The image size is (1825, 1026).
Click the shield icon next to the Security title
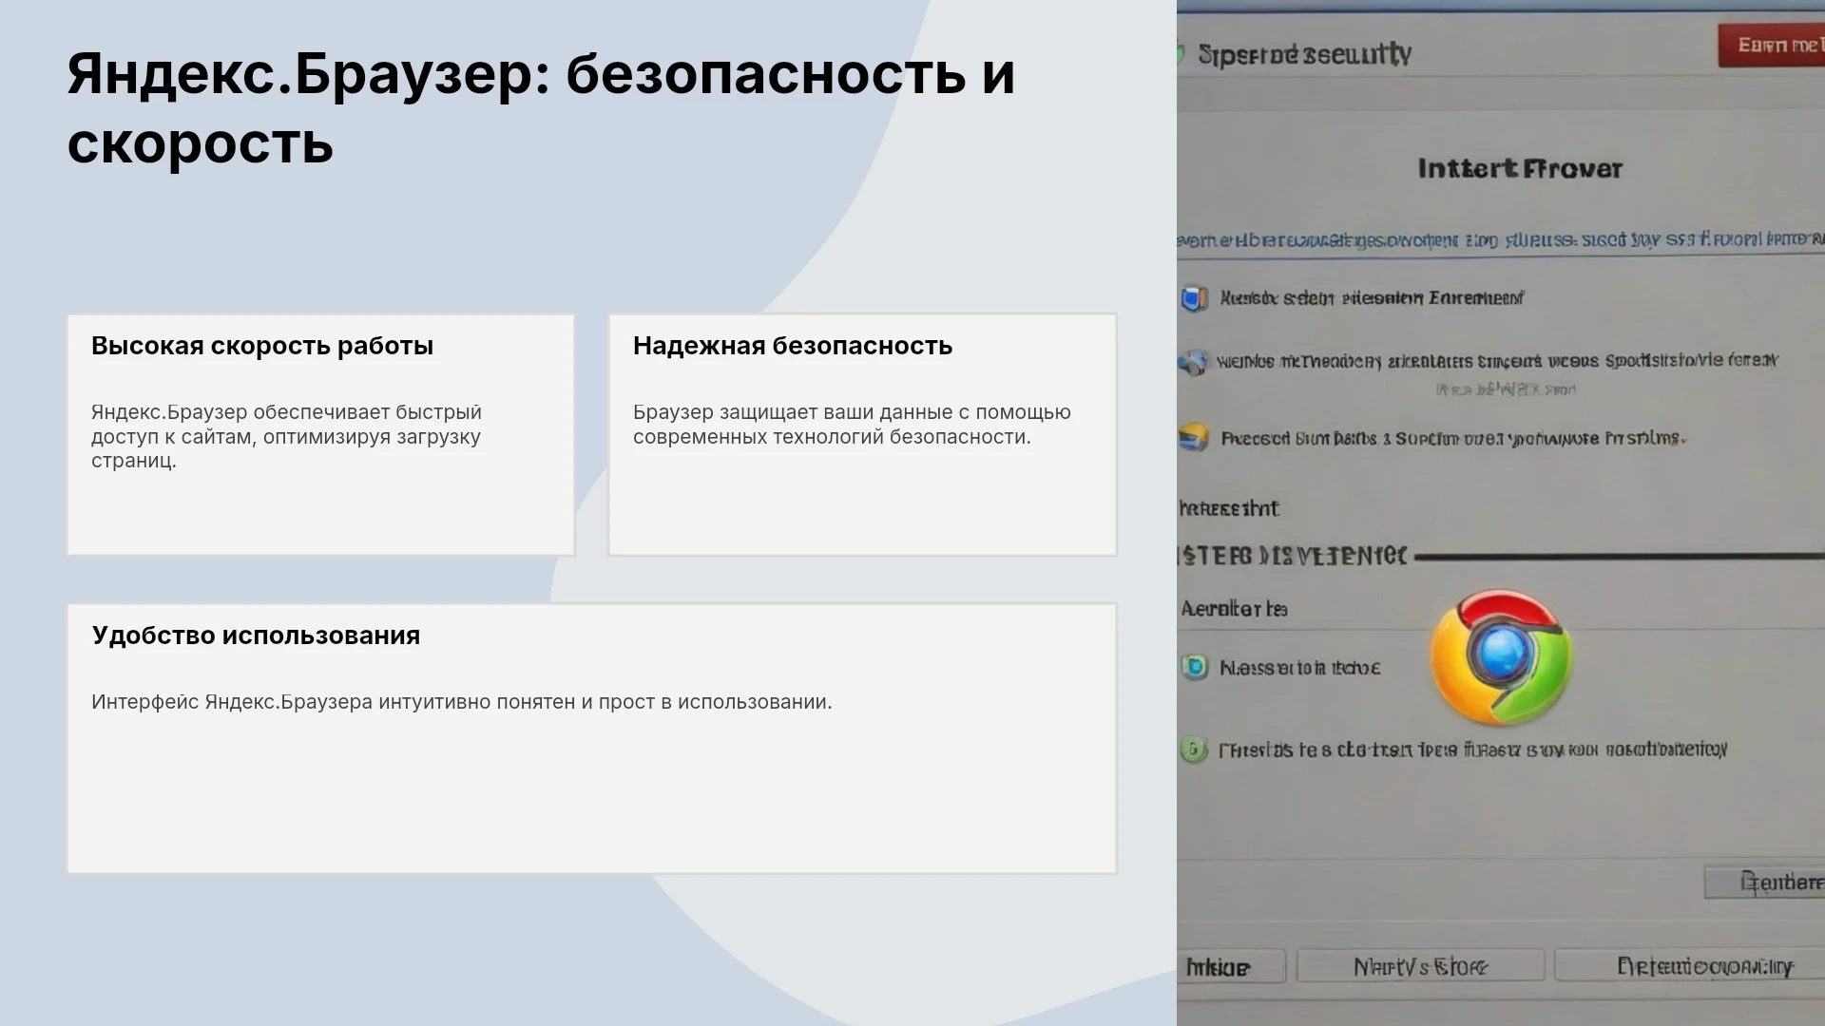tap(1181, 54)
